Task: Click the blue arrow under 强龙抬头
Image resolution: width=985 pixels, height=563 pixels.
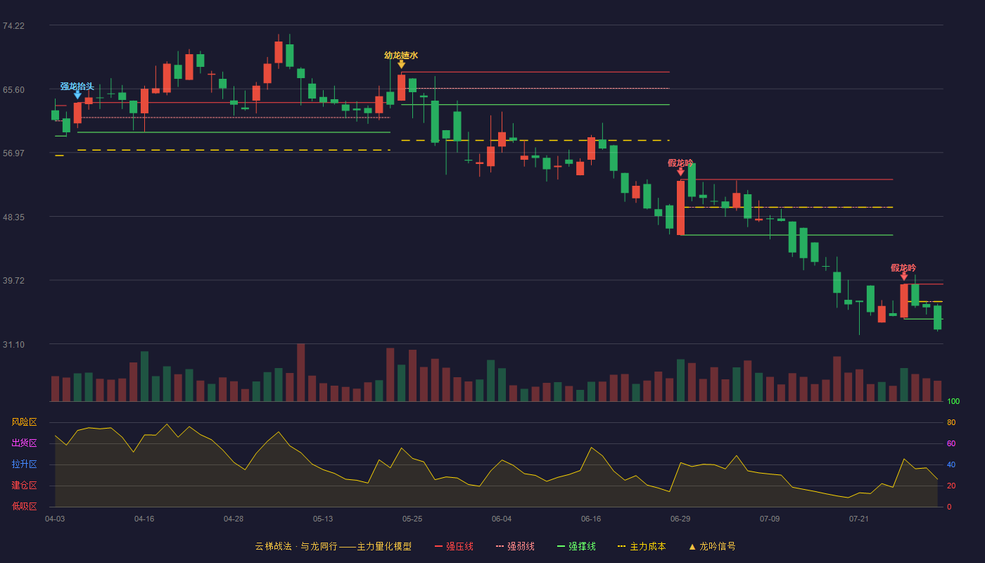Action: pos(77,95)
